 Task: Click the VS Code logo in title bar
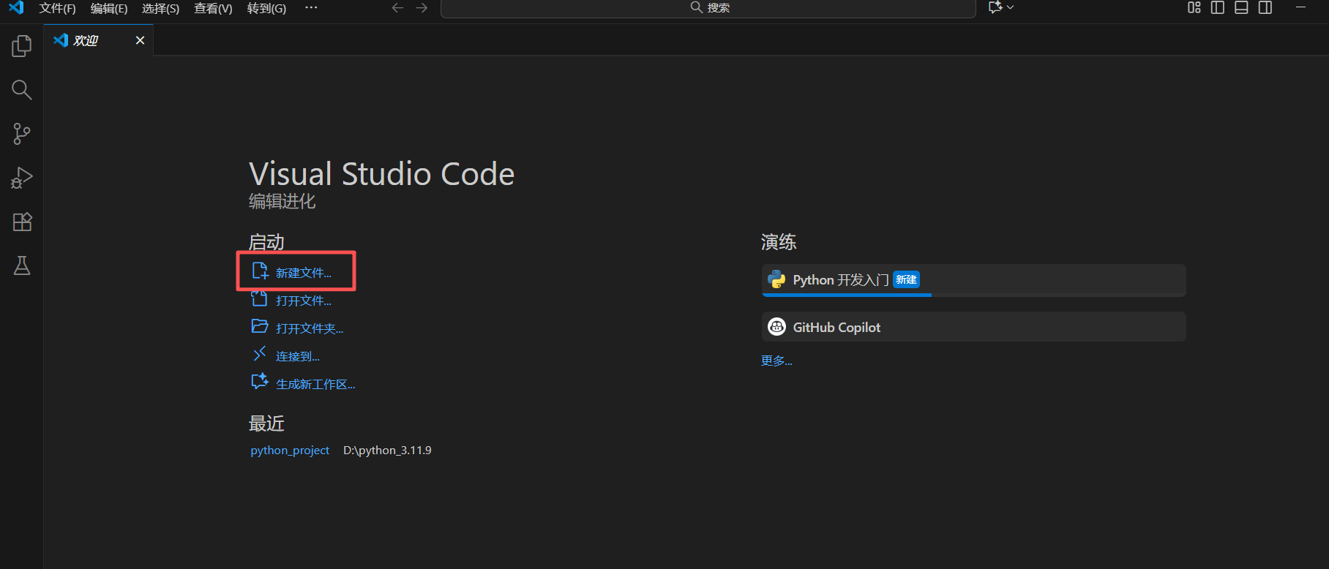pyautogui.click(x=16, y=7)
